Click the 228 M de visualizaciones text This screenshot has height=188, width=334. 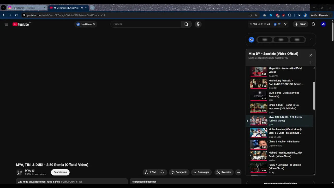(32, 182)
